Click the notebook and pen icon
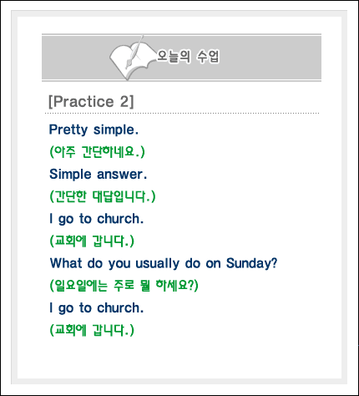Image resolution: width=359 pixels, height=396 pixels. 131,58
